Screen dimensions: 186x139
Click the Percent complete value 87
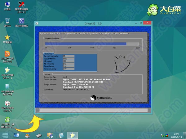[69, 56]
